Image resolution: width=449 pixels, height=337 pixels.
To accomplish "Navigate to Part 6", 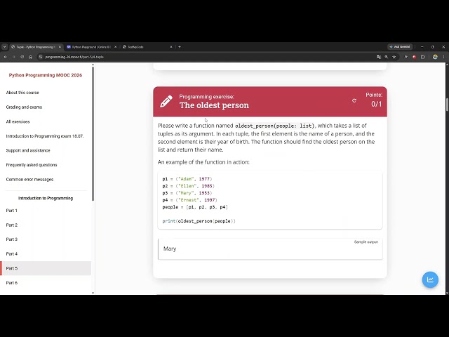I will coord(12,282).
